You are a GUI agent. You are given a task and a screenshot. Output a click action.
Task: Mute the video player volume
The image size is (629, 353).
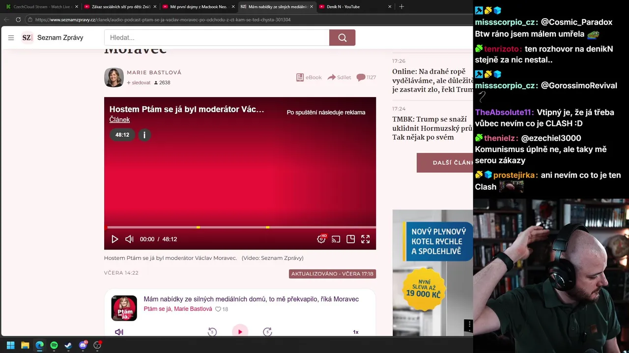coord(129,239)
